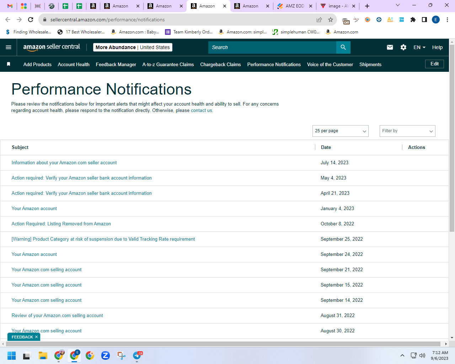The image size is (455, 364).
Task: Open the Finding Wholesale bookmark
Action: 28,32
